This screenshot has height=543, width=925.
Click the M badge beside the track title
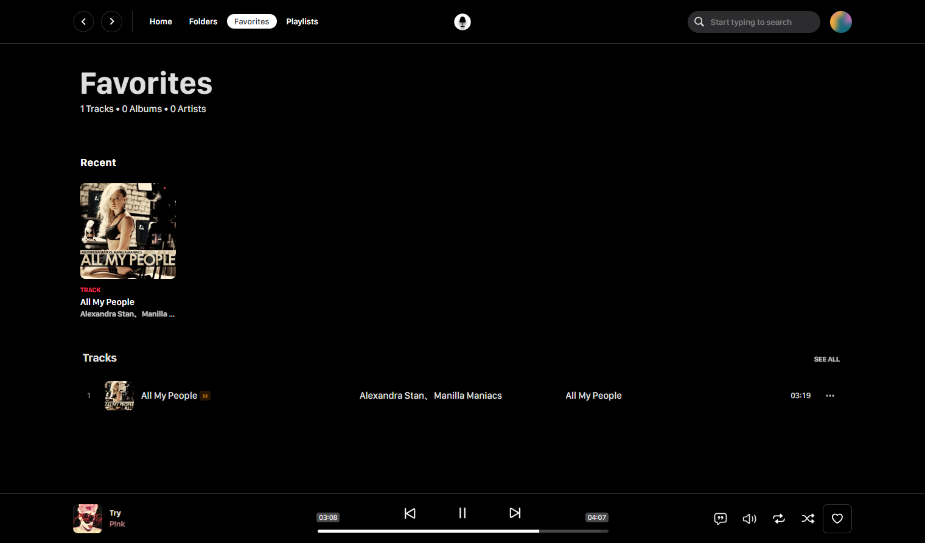point(205,396)
